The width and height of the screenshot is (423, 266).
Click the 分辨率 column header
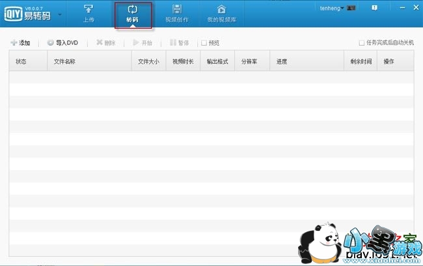click(252, 61)
